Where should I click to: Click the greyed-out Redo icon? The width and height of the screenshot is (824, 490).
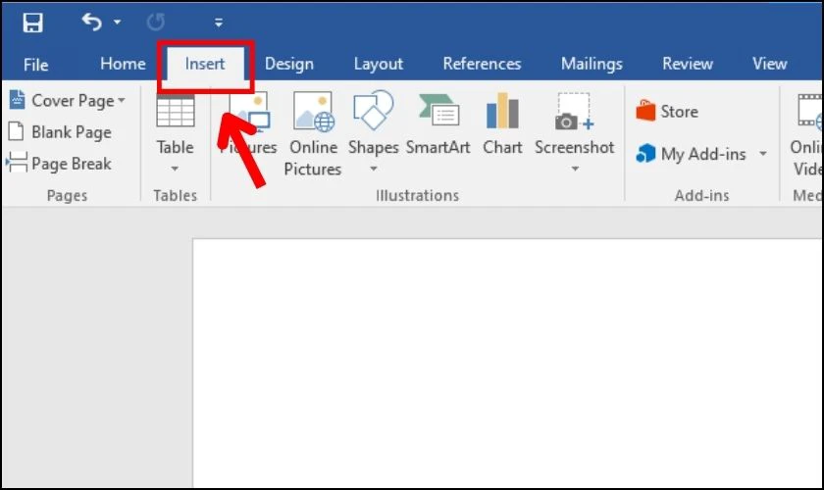pyautogui.click(x=156, y=23)
